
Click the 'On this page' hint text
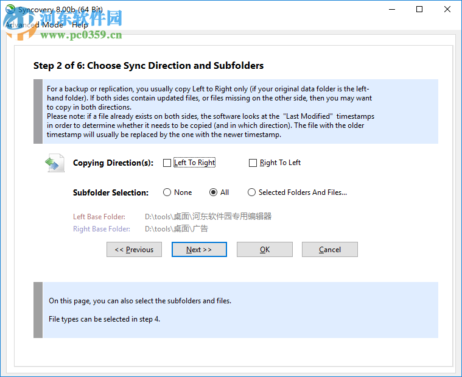click(x=140, y=301)
